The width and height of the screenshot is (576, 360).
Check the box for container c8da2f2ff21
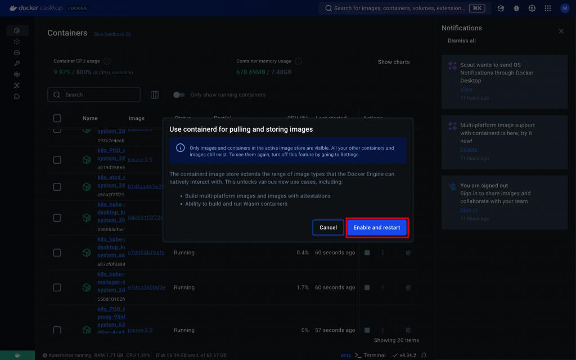tap(57, 187)
